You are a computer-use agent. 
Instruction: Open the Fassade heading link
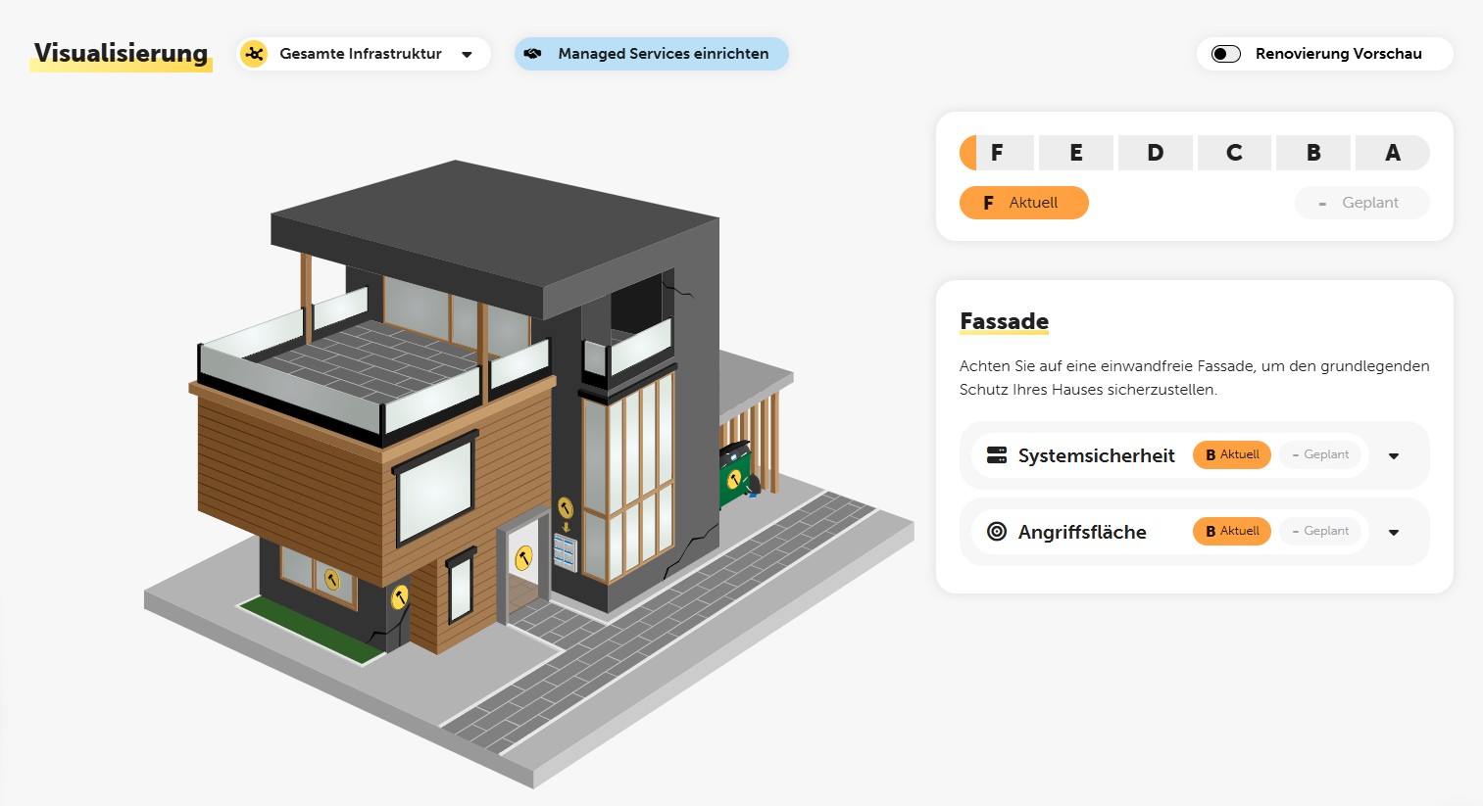tap(1004, 321)
